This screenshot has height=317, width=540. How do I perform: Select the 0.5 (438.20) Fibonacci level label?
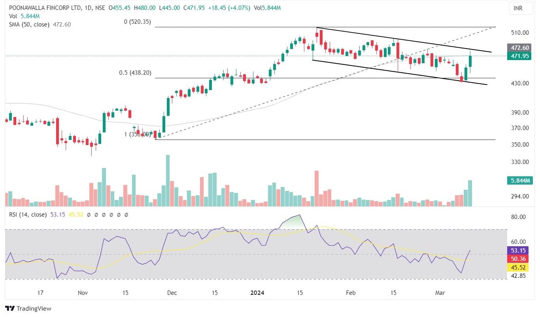click(135, 73)
